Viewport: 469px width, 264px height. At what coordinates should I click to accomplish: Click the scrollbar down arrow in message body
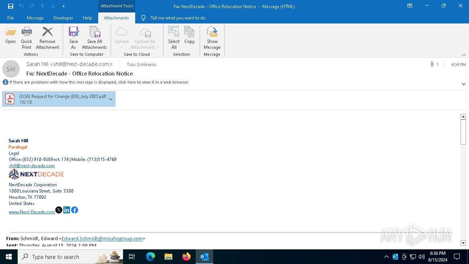463,243
